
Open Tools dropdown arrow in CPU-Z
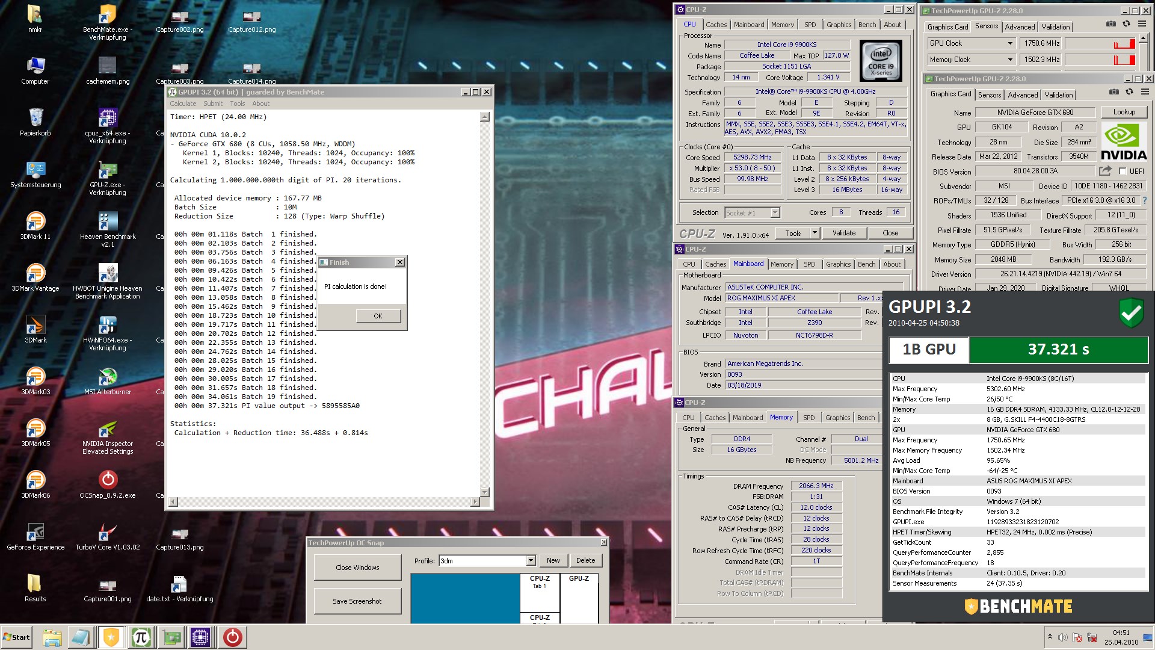(x=815, y=233)
